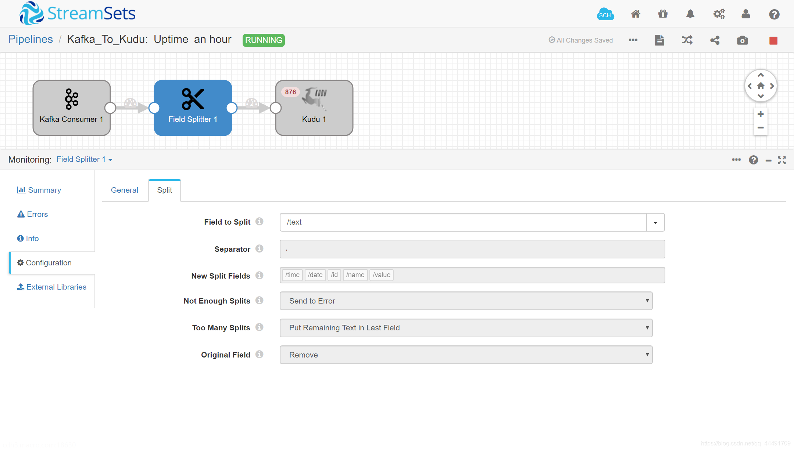The width and height of the screenshot is (794, 450).
Task: Switch to the General tab
Action: coord(124,190)
